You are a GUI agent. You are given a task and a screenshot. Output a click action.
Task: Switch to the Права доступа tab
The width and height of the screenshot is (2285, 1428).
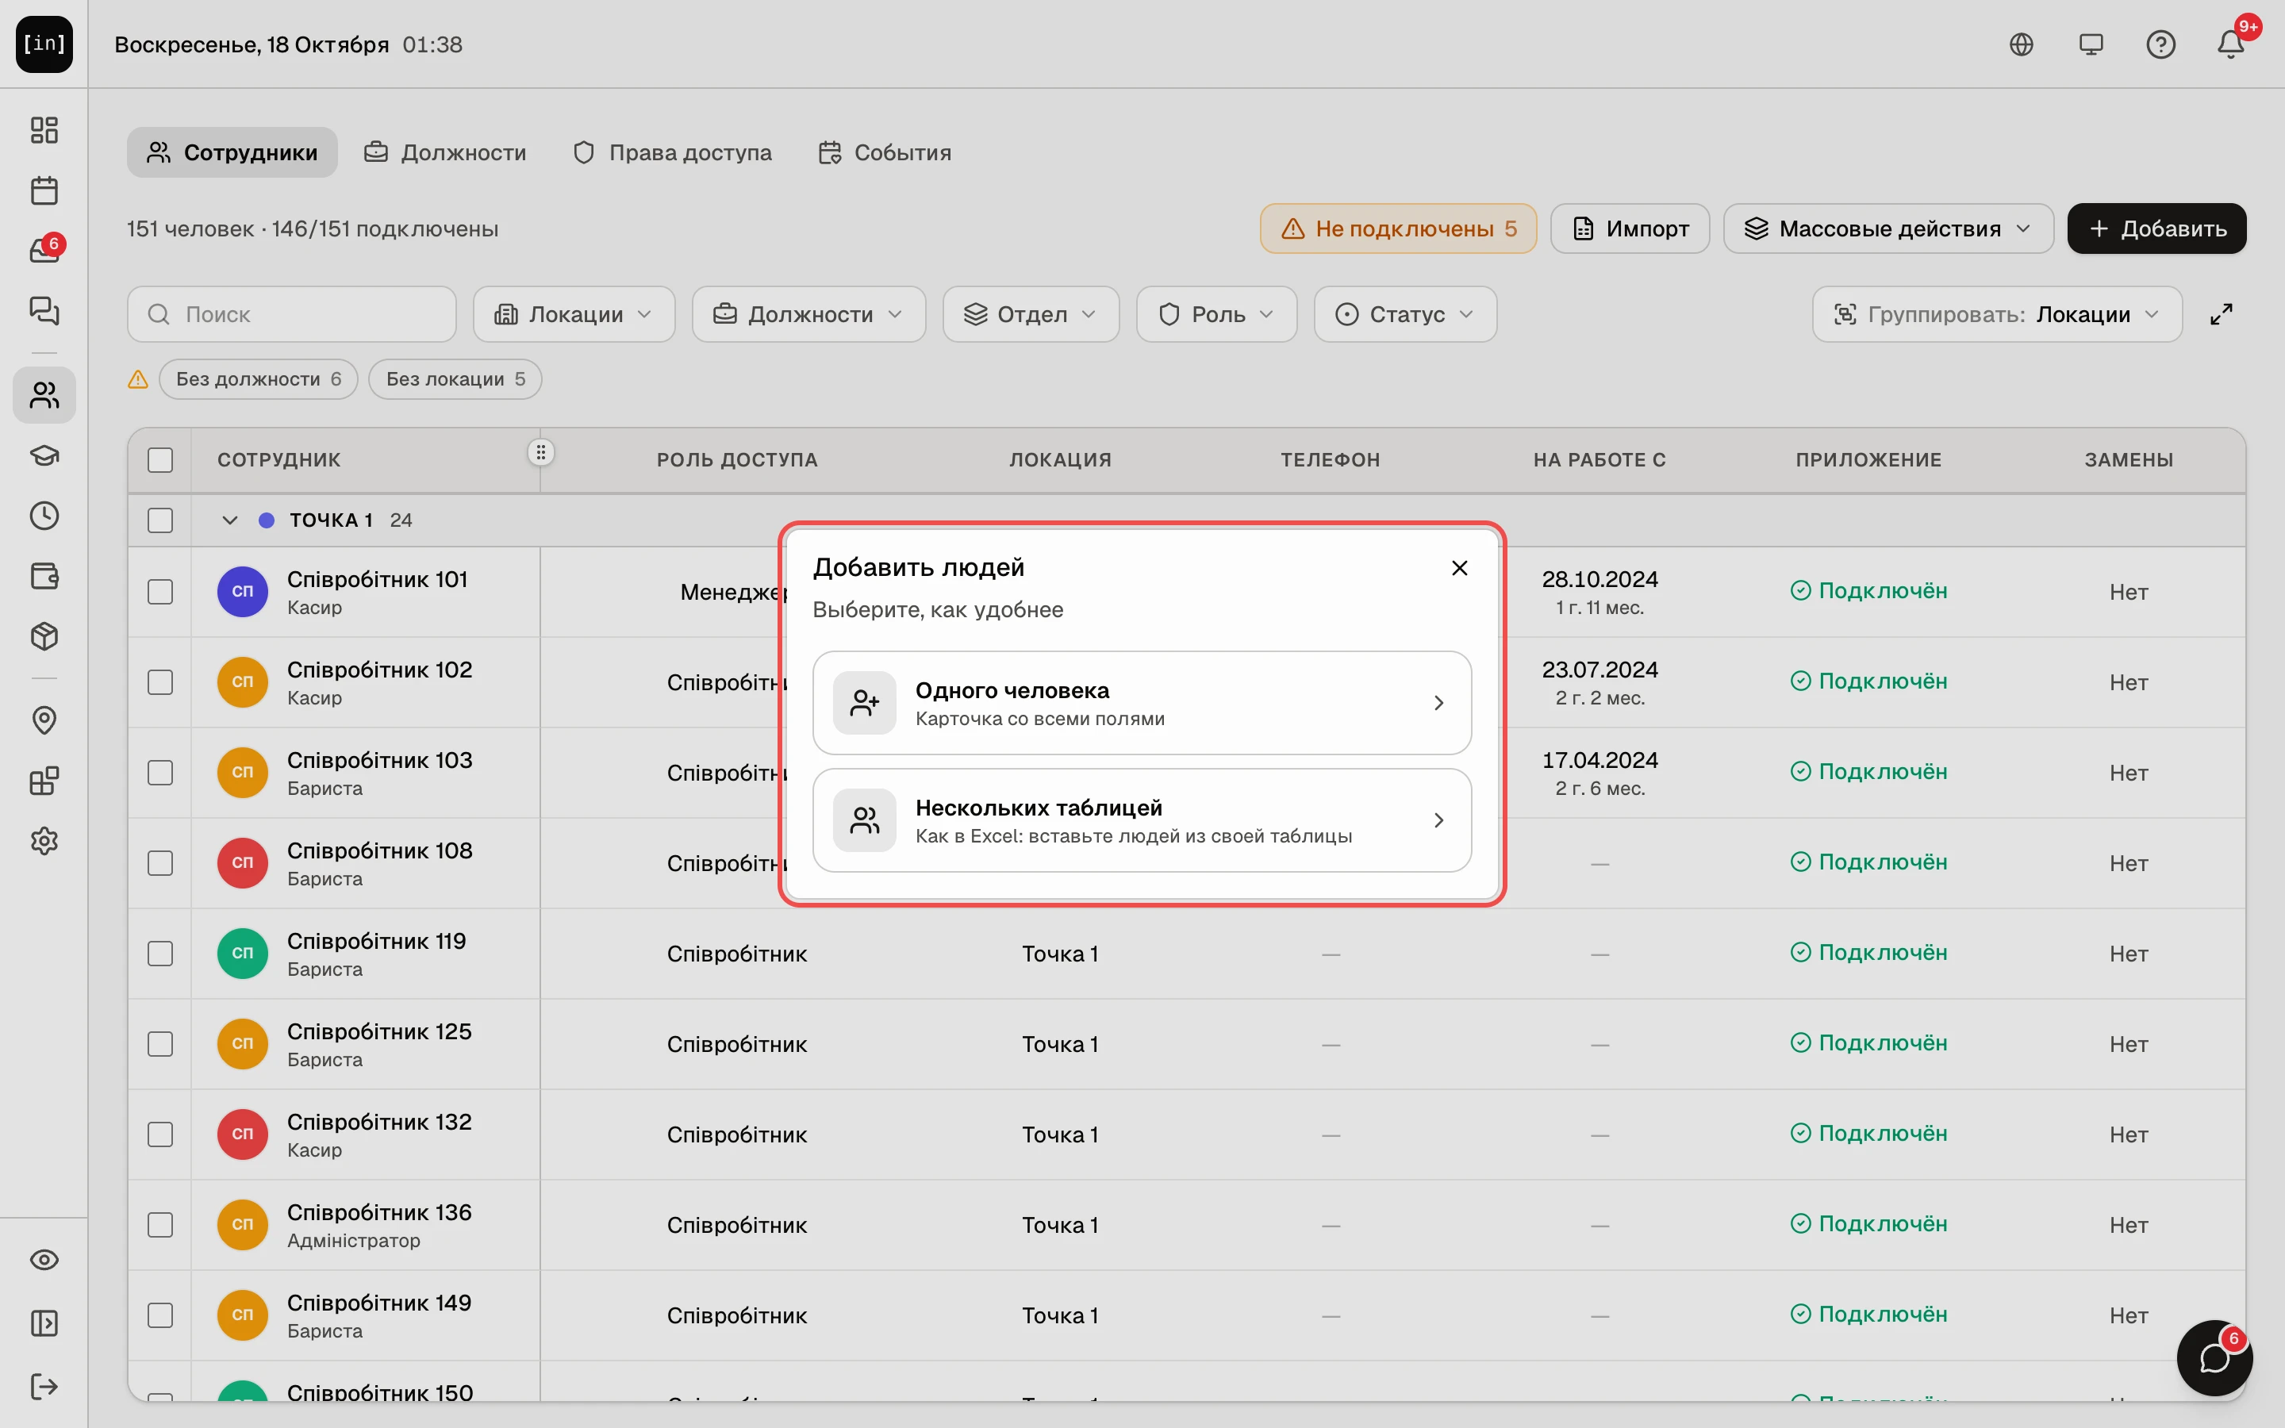(x=672, y=152)
